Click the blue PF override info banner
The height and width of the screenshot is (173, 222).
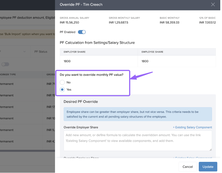pos(138,114)
